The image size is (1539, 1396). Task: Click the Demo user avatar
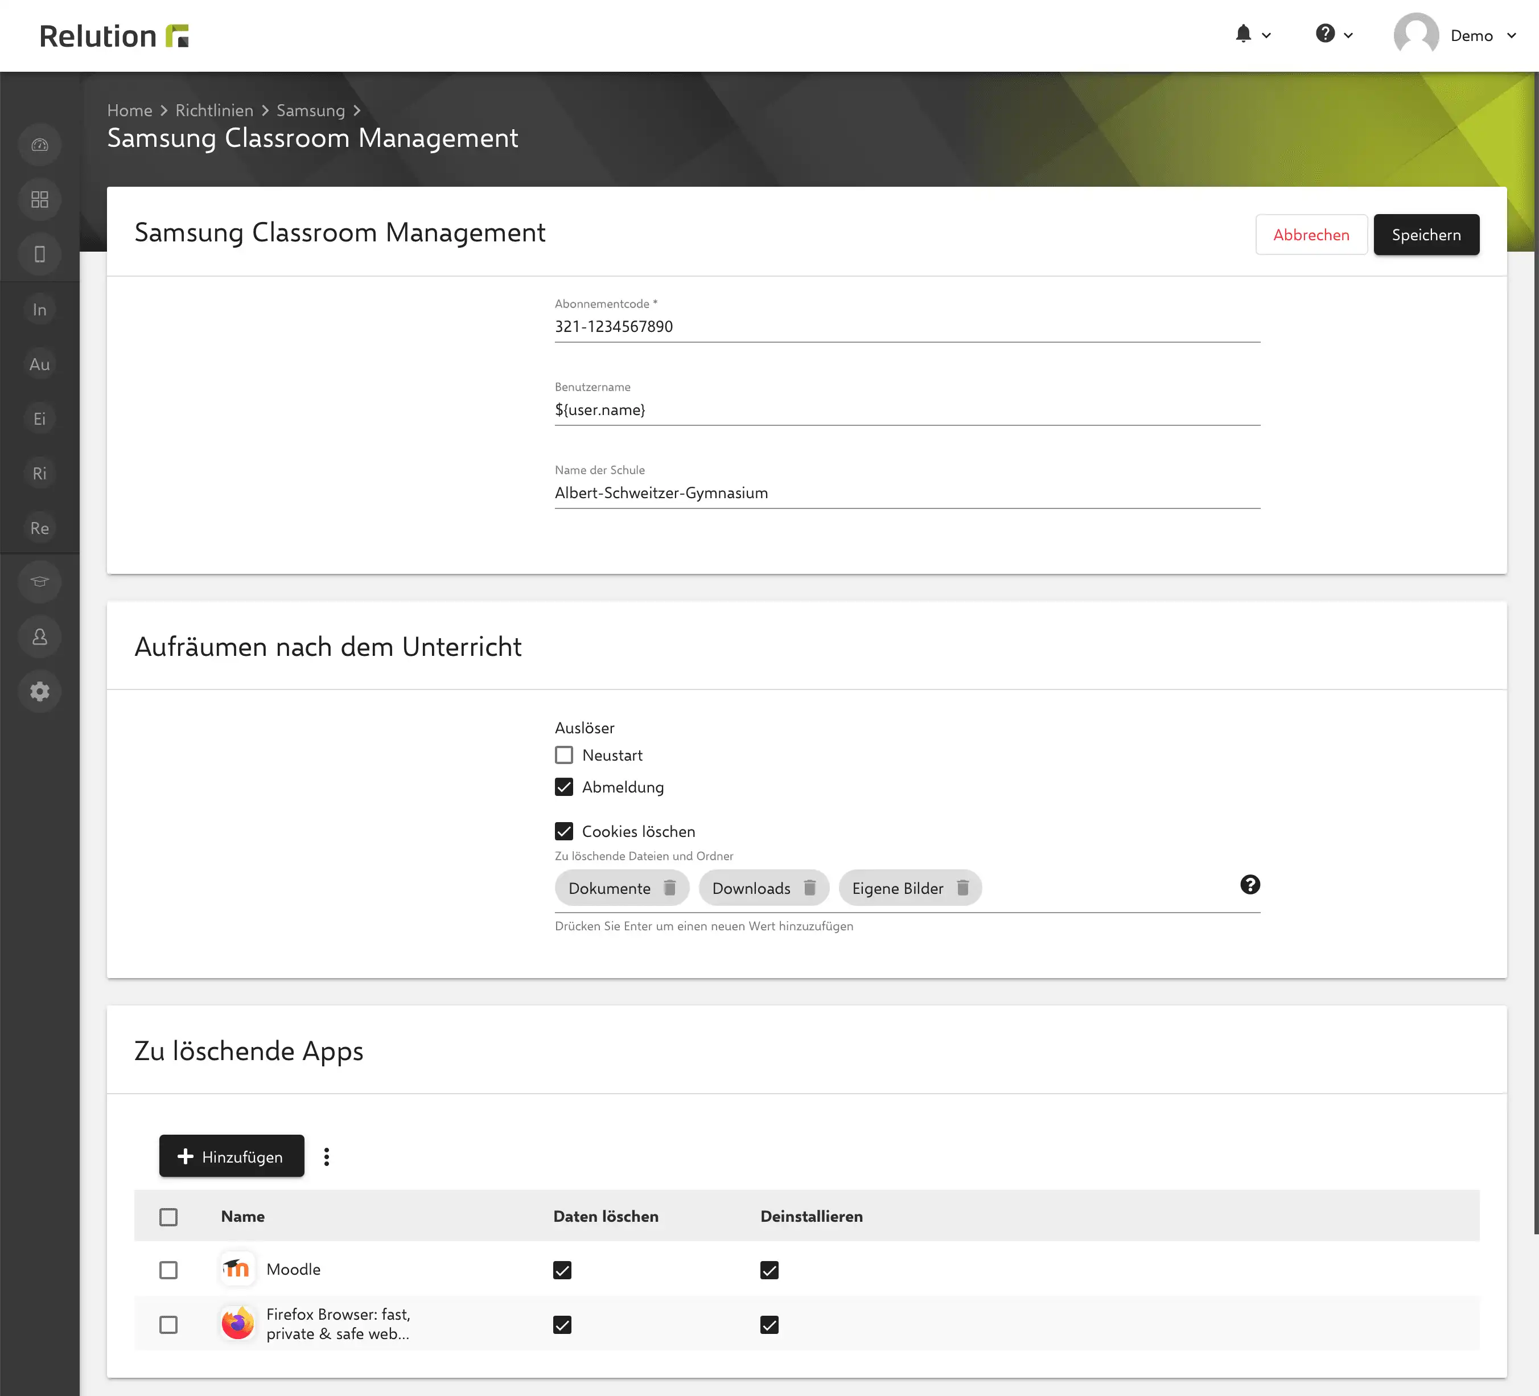click(x=1416, y=35)
